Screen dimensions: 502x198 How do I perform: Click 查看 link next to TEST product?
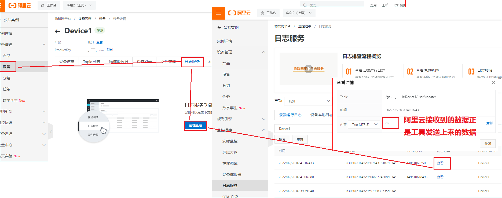(100, 42)
